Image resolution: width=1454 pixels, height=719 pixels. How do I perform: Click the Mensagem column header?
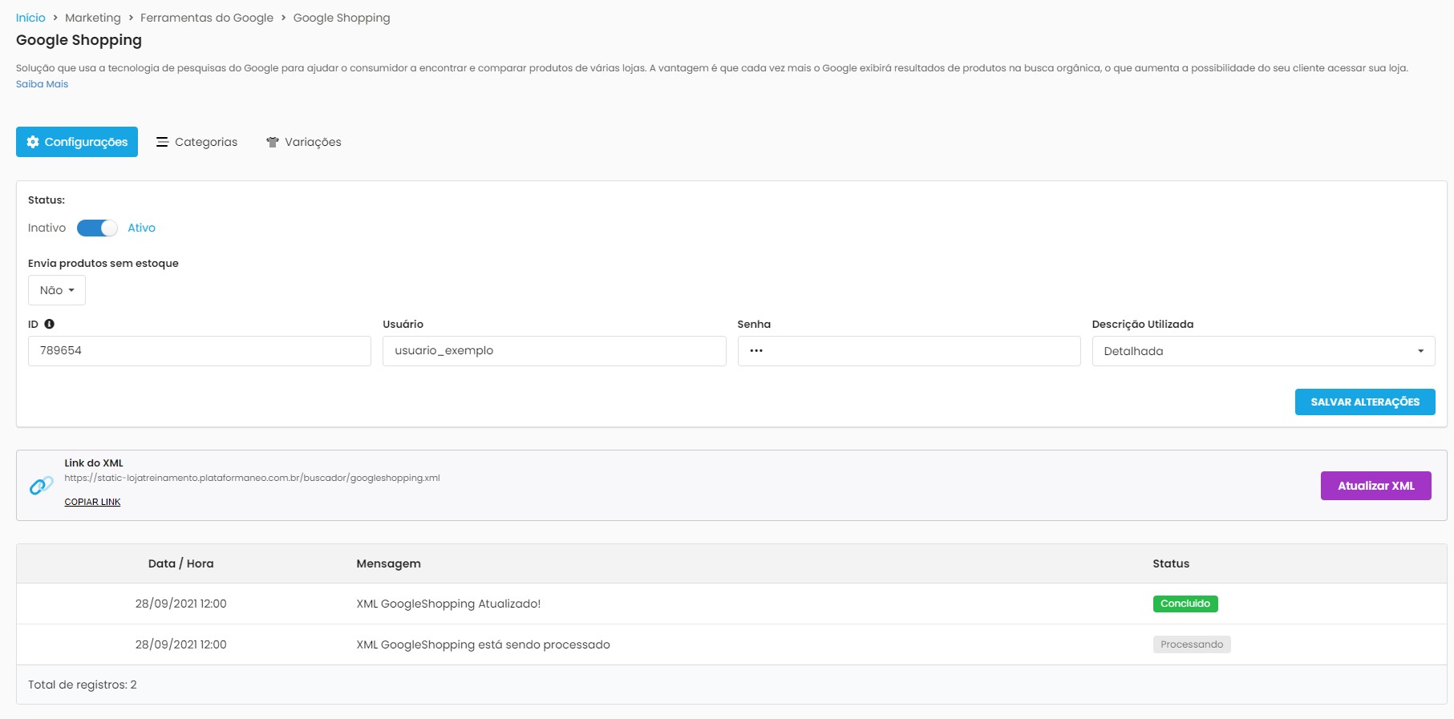(x=389, y=563)
